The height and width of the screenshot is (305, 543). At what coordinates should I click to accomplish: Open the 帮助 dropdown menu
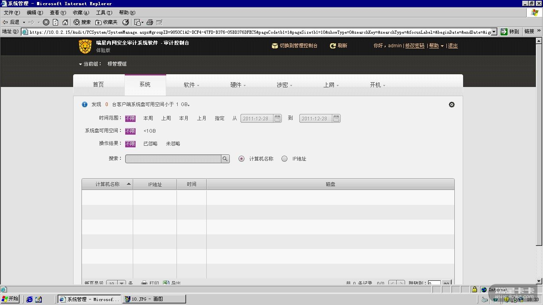pos(436,46)
